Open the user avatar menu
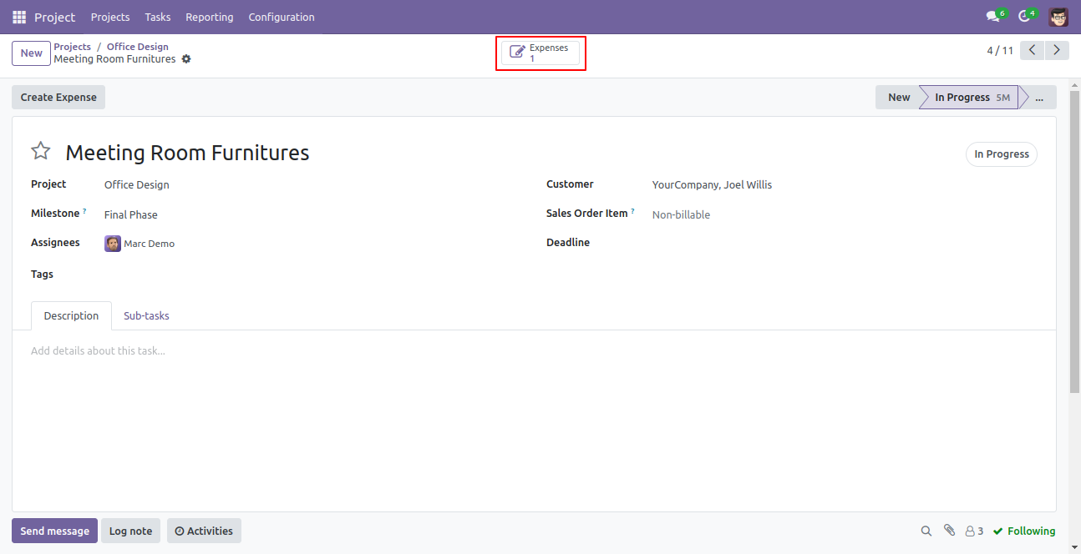The width and height of the screenshot is (1081, 554). 1058,17
